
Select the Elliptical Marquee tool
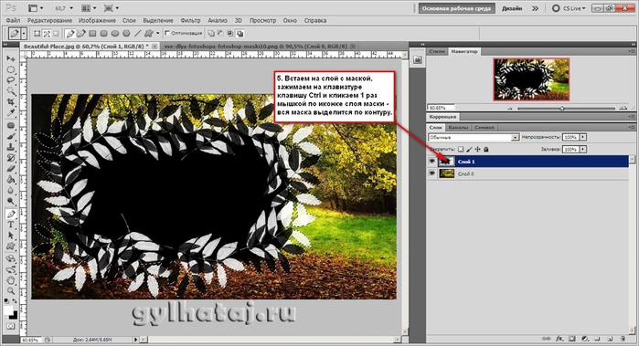(x=11, y=69)
